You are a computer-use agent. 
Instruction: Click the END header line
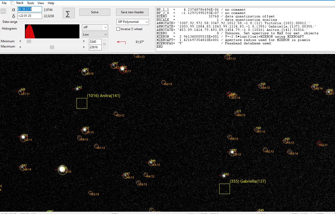(160, 47)
